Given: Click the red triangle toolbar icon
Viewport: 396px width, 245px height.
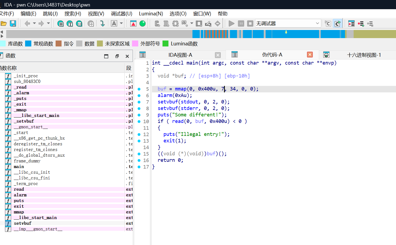Looking at the screenshot, I should (x=133, y=24).
